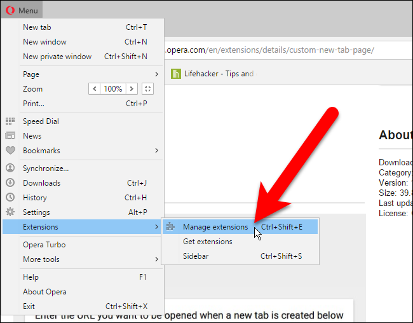Choose New private window
Image resolution: width=413 pixels, height=323 pixels.
tap(85, 57)
